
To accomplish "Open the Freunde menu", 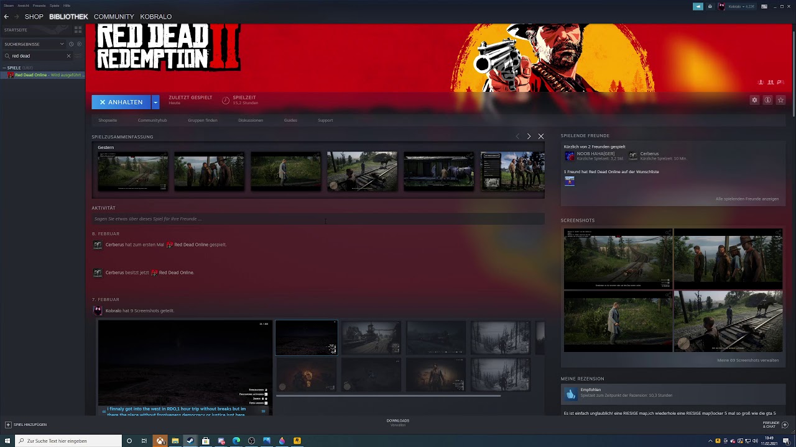I will click(39, 6).
